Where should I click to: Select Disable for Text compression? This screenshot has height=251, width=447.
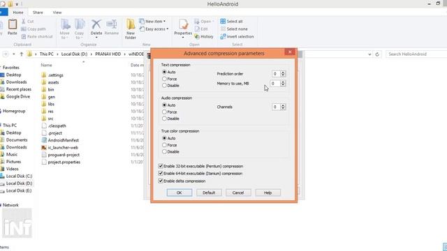point(165,85)
